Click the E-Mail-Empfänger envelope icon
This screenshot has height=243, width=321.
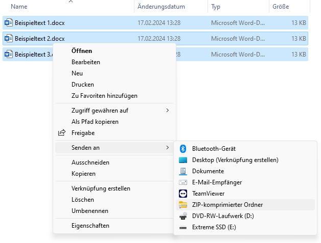pos(183,182)
